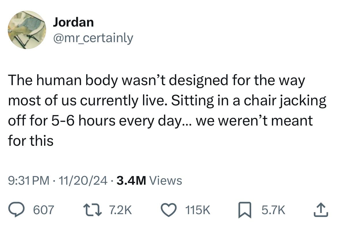This screenshot has height=230, width=340.
Task: Visit the @mr_certainly handle link
Action: click(93, 37)
